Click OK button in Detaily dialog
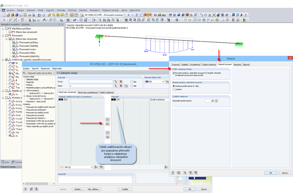293x196 pixels. coord(271,173)
